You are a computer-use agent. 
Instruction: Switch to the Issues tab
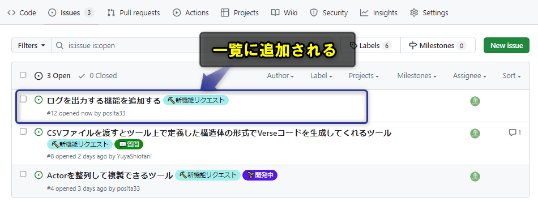pyautogui.click(x=71, y=12)
